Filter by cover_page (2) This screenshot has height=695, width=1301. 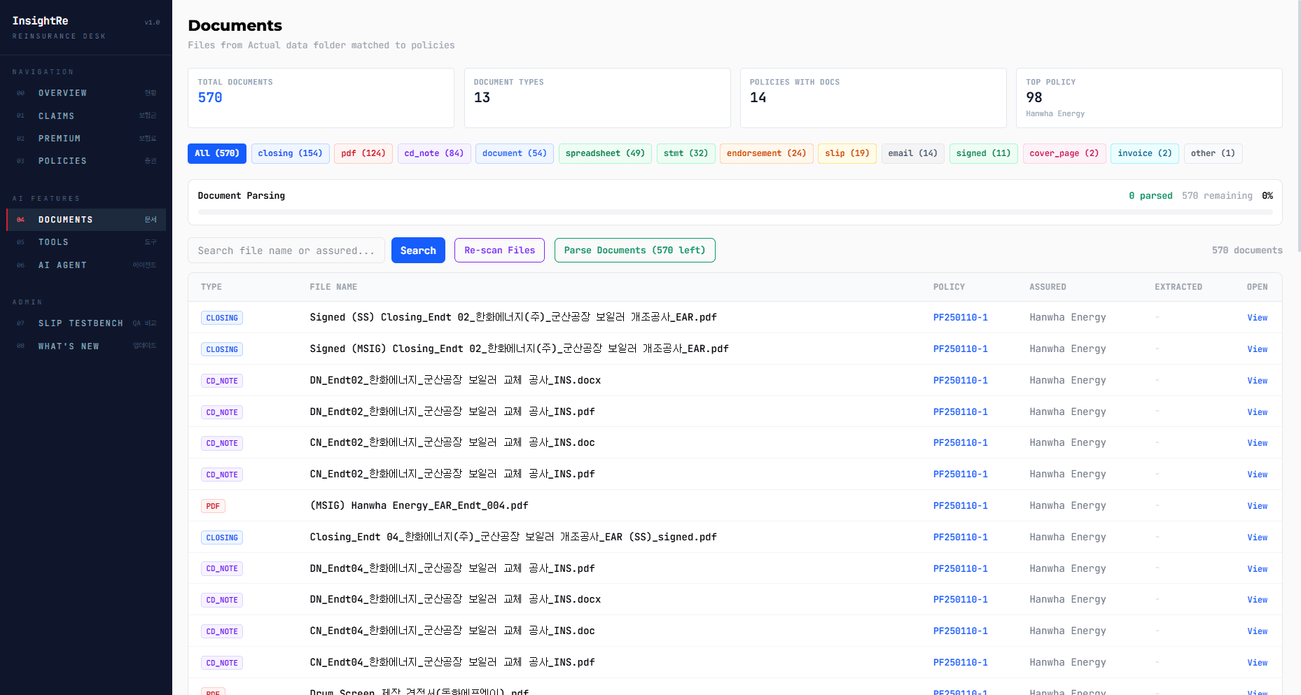point(1064,153)
